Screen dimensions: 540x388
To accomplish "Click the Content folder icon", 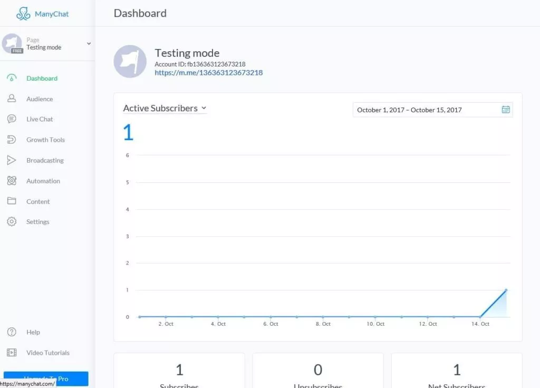I will pos(12,201).
